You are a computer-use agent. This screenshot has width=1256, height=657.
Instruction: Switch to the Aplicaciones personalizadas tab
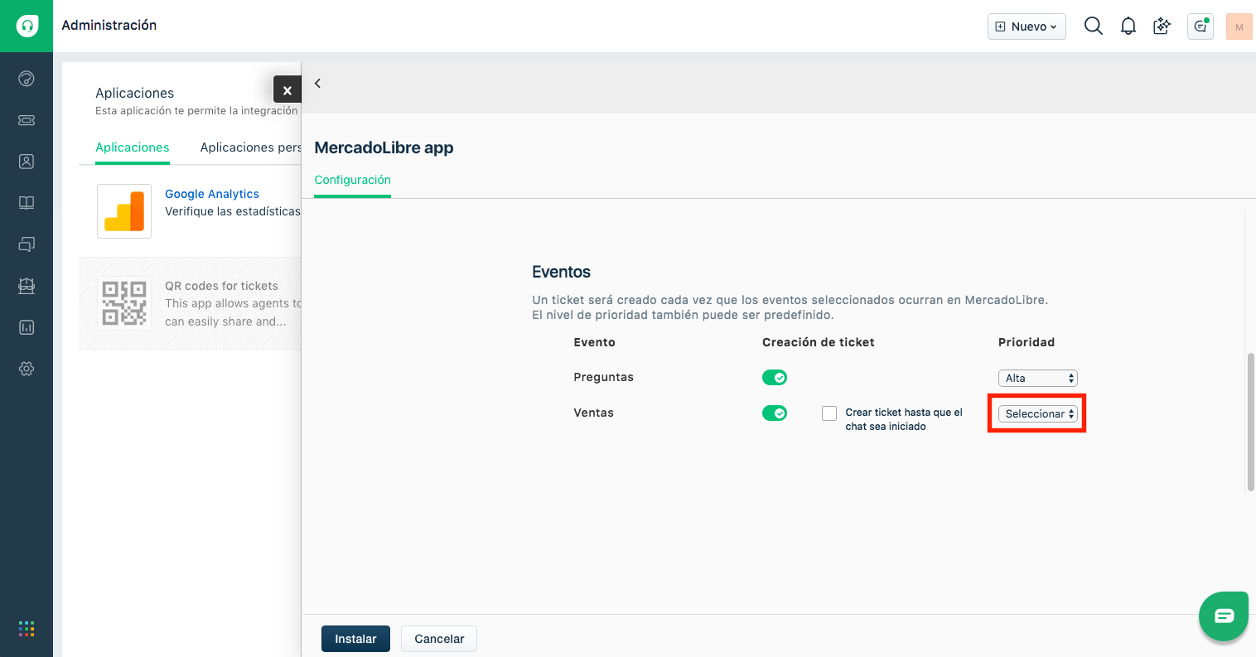point(250,147)
